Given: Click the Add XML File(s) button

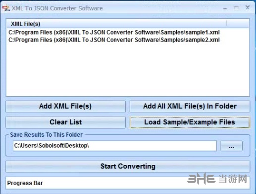Looking at the screenshot, I should 65,106.
